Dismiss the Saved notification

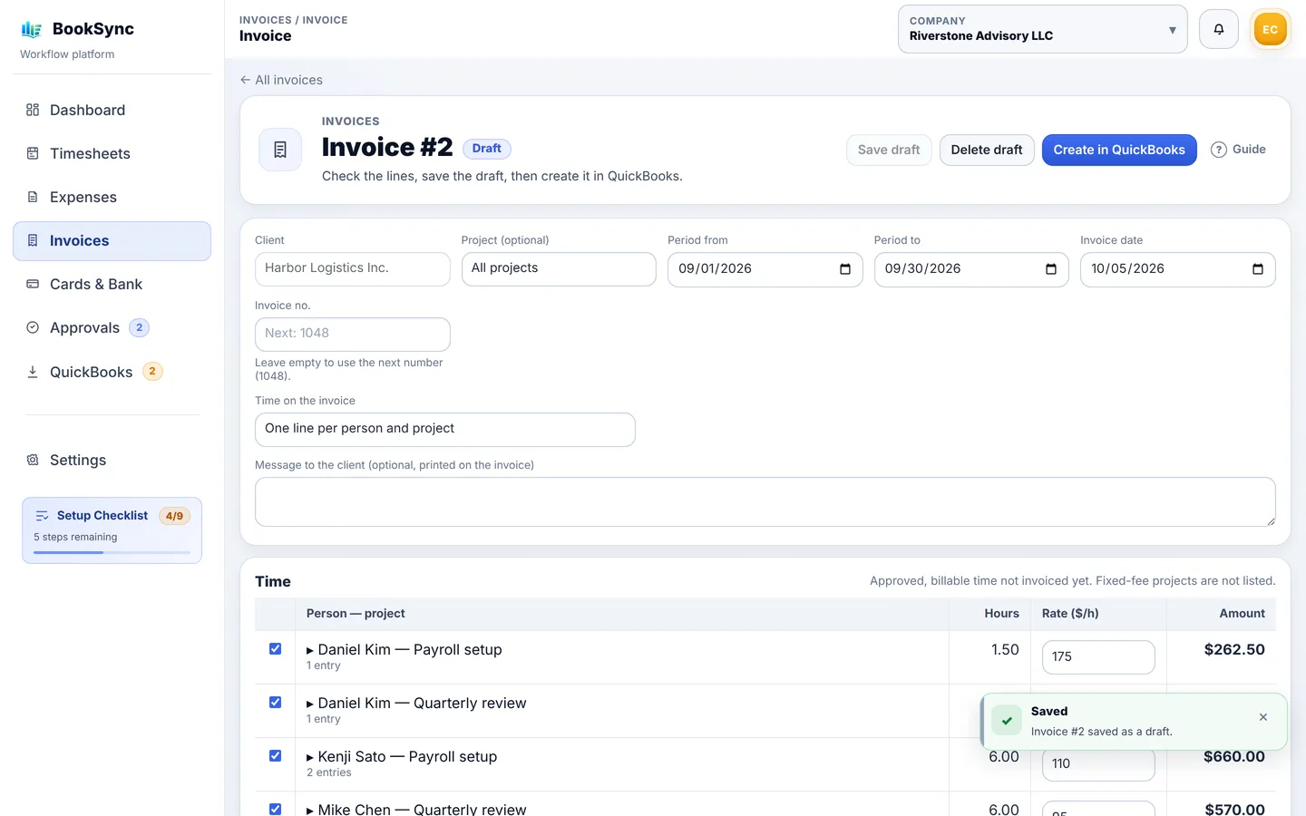click(x=1263, y=717)
